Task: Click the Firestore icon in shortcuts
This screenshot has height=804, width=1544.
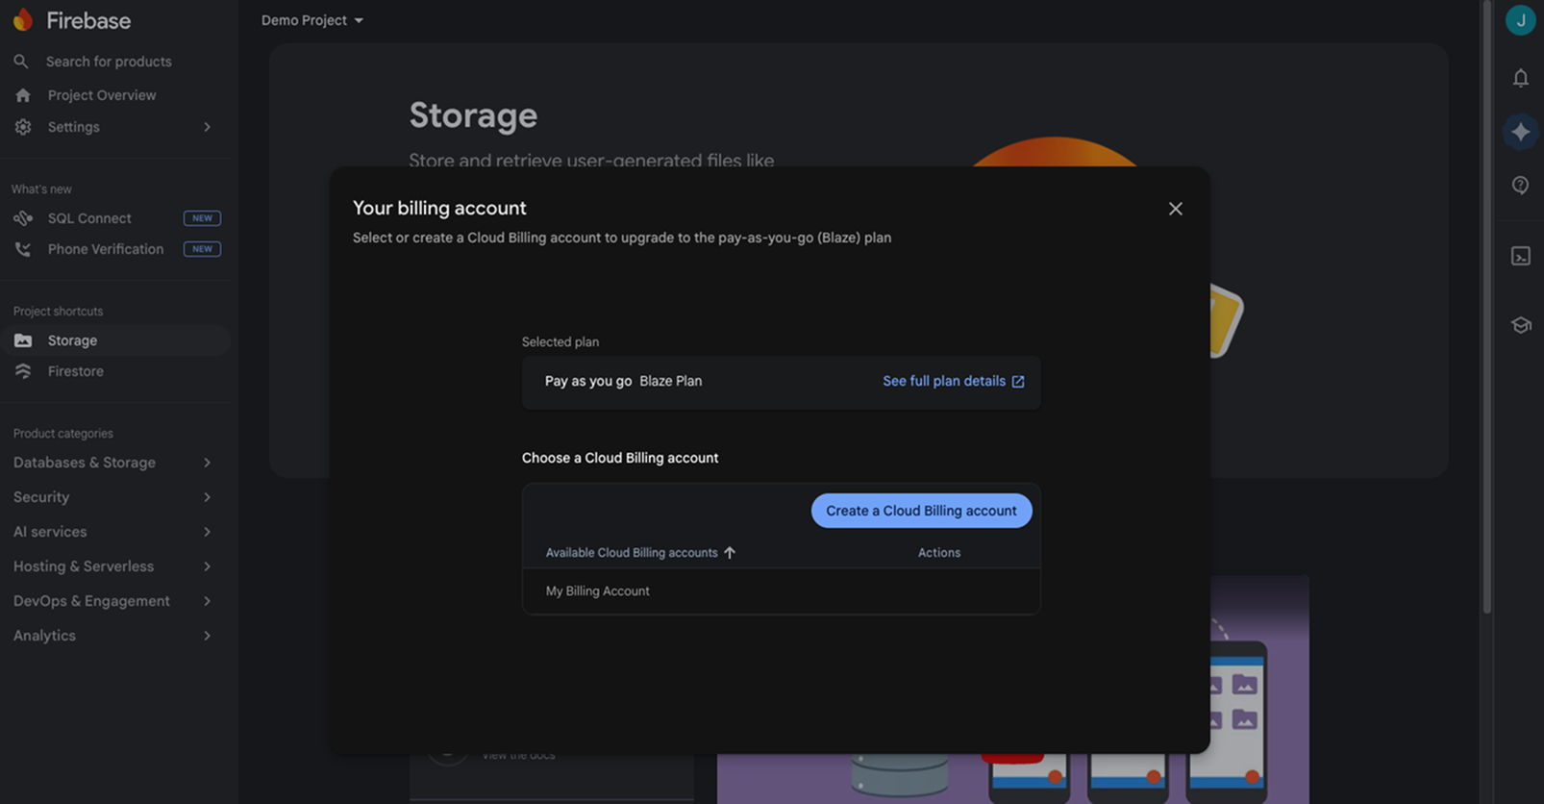Action: point(23,371)
